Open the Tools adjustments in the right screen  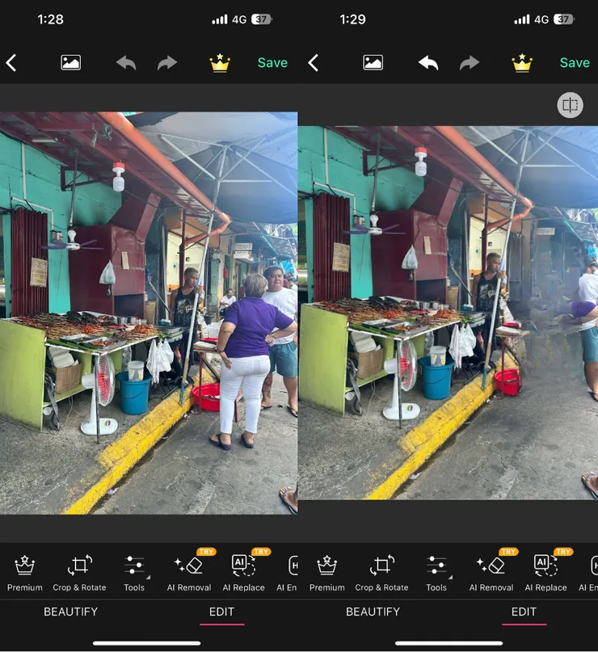[436, 573]
